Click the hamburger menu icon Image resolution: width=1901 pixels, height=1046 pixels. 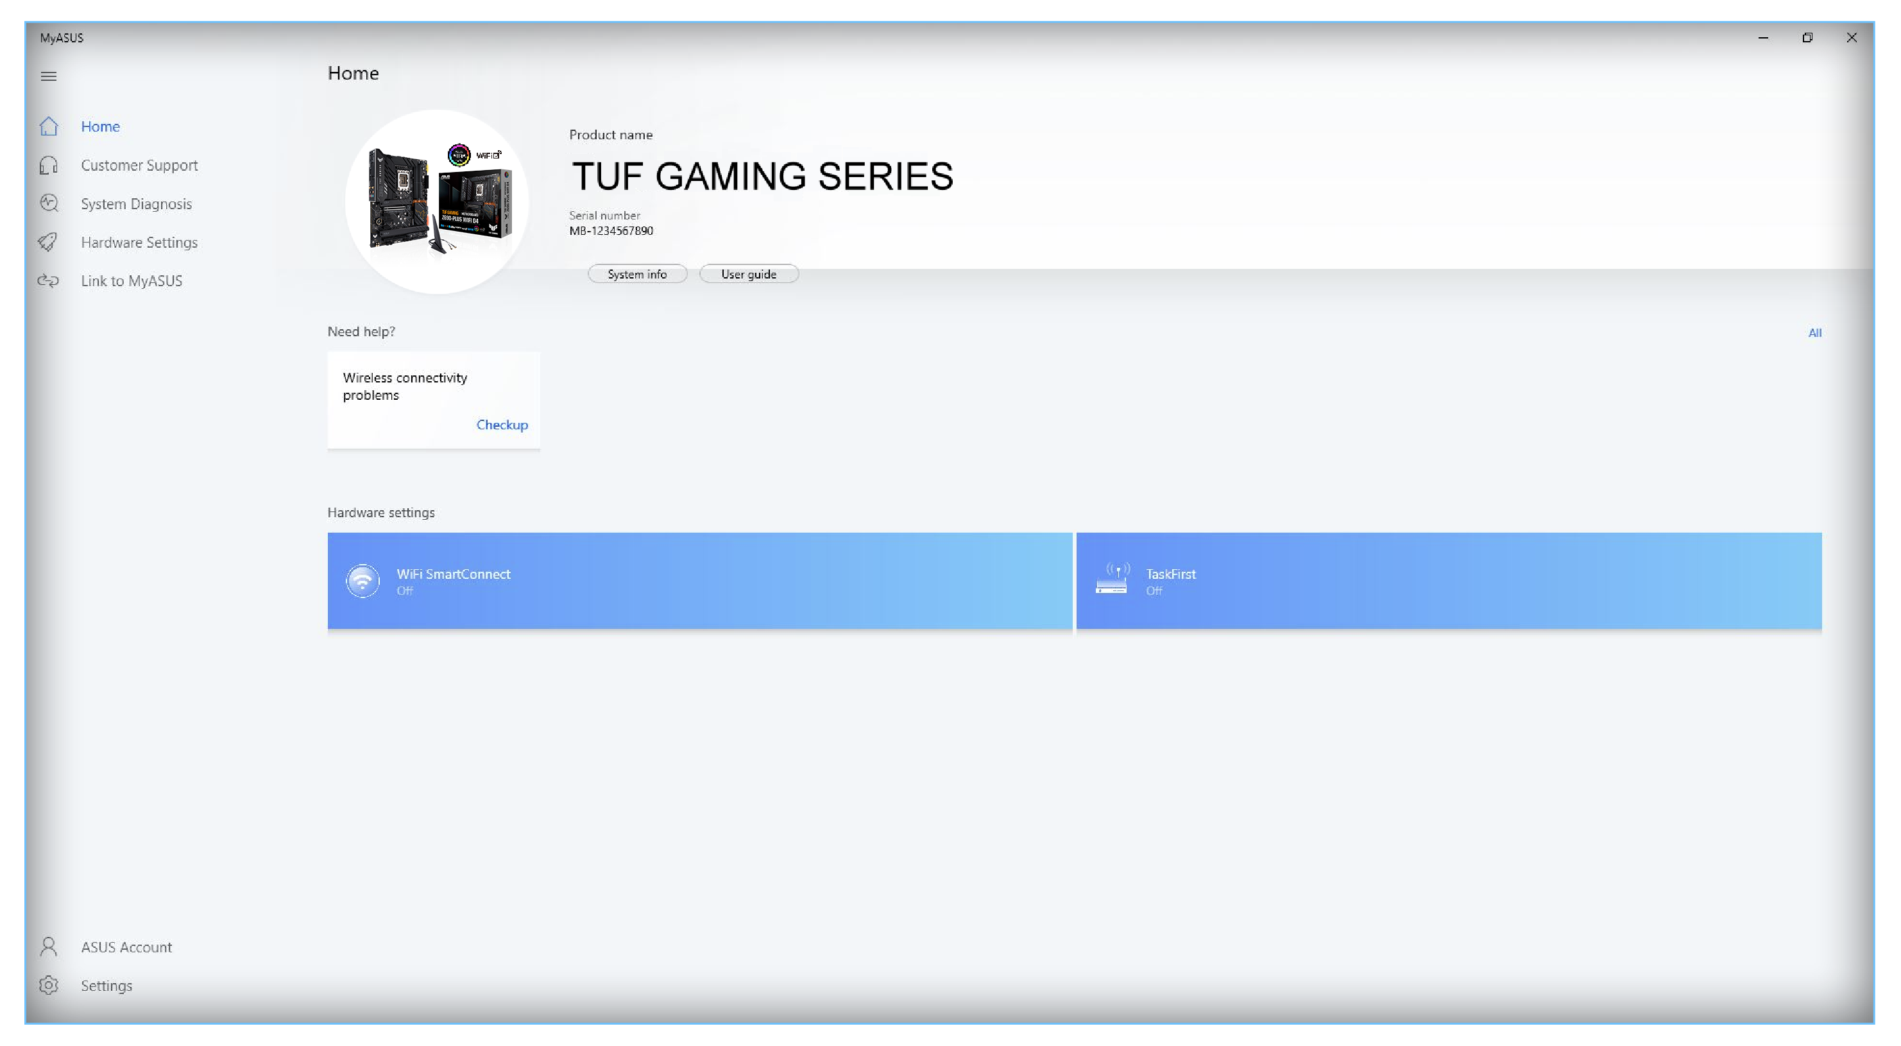49,76
